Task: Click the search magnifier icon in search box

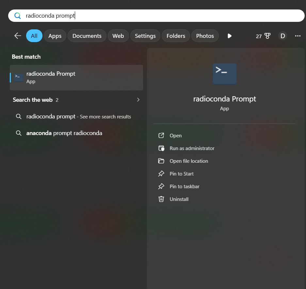Action: click(x=18, y=16)
